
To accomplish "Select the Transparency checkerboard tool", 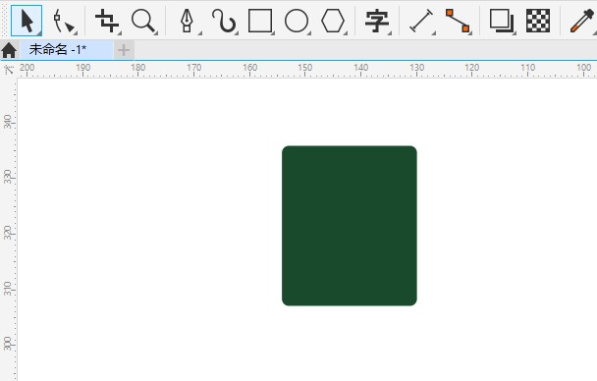I will tap(538, 21).
